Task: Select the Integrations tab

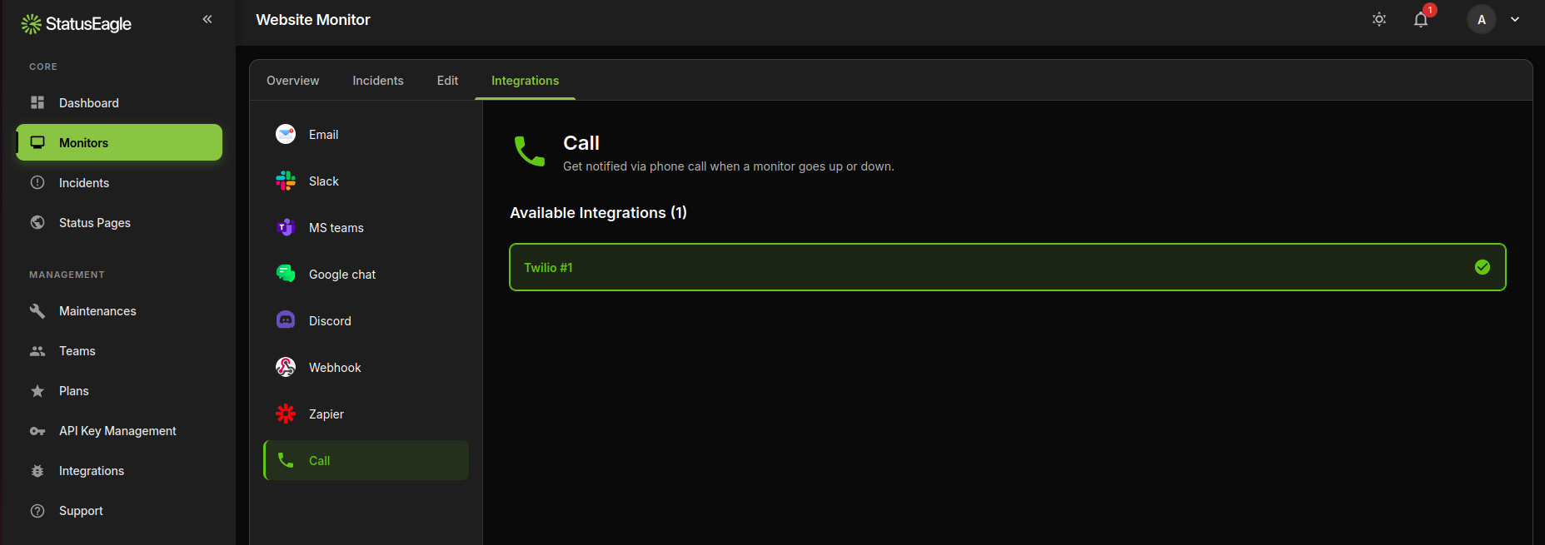Action: 525,81
